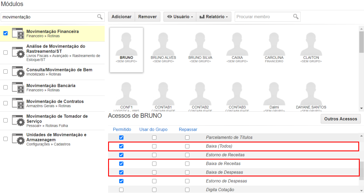
Task: Click the Movimentação Bancária module icon
Action: click(18, 88)
